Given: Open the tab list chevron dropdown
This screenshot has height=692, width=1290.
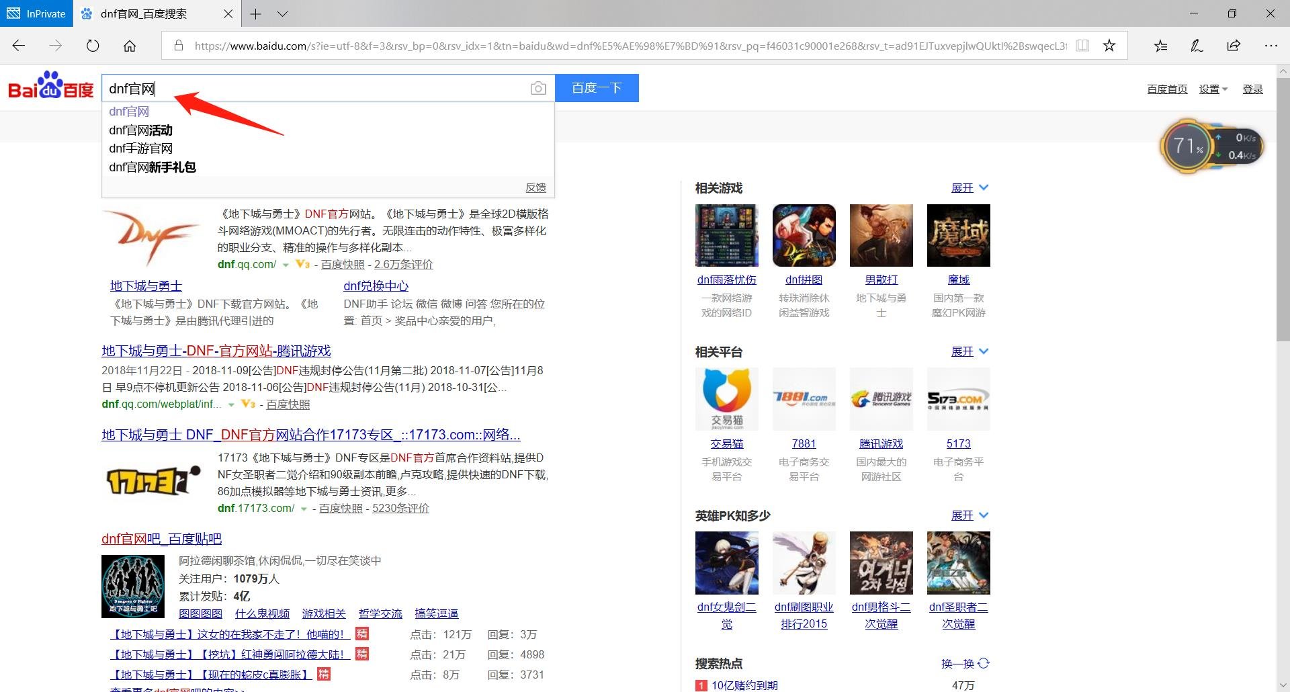Looking at the screenshot, I should coord(282,13).
